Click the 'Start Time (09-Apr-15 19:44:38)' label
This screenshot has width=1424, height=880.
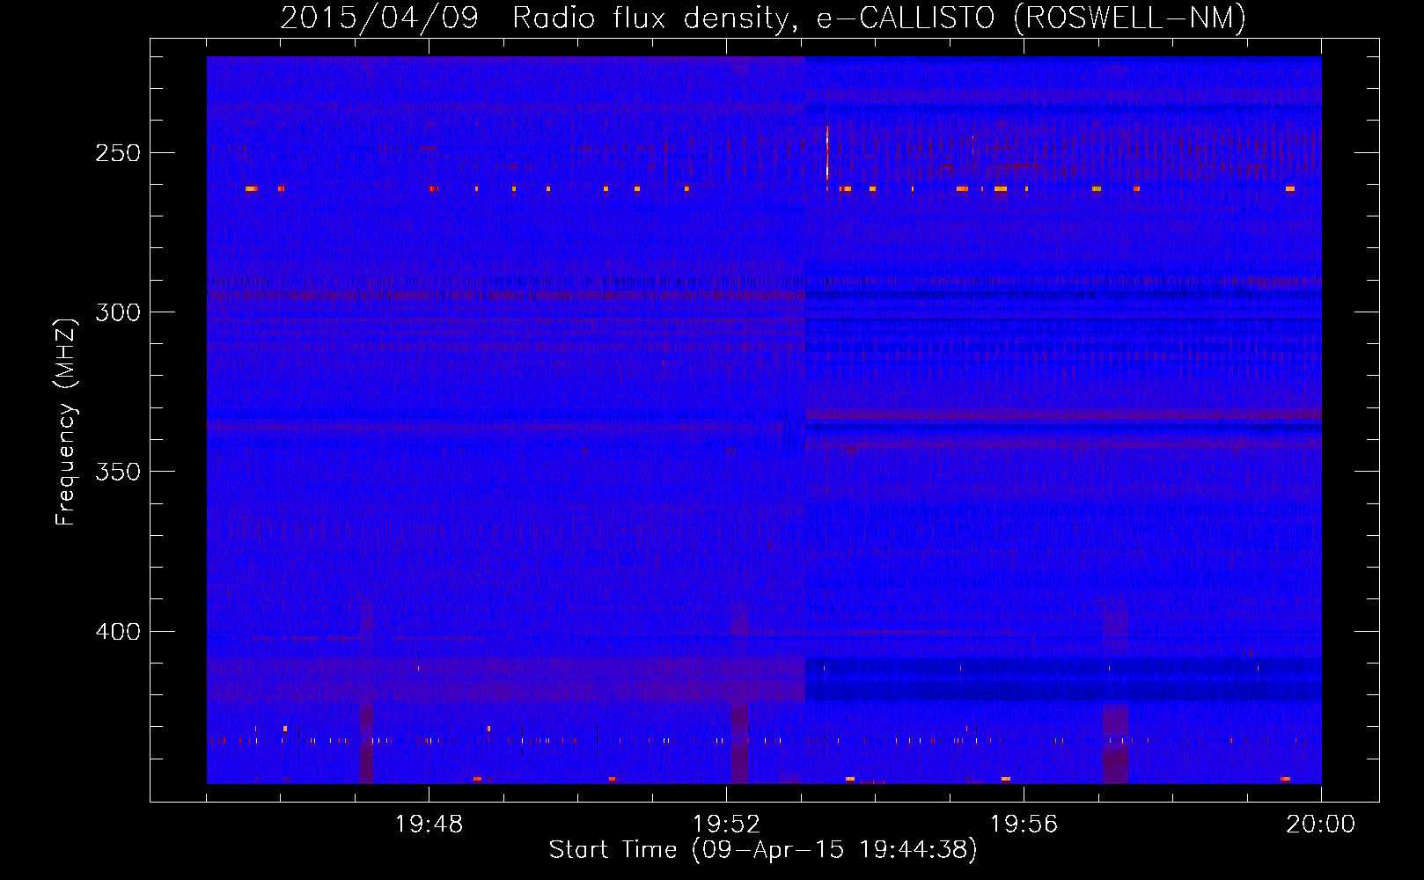[763, 850]
